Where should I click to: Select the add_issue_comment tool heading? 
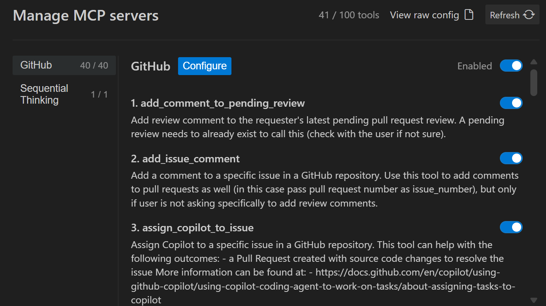click(x=191, y=159)
